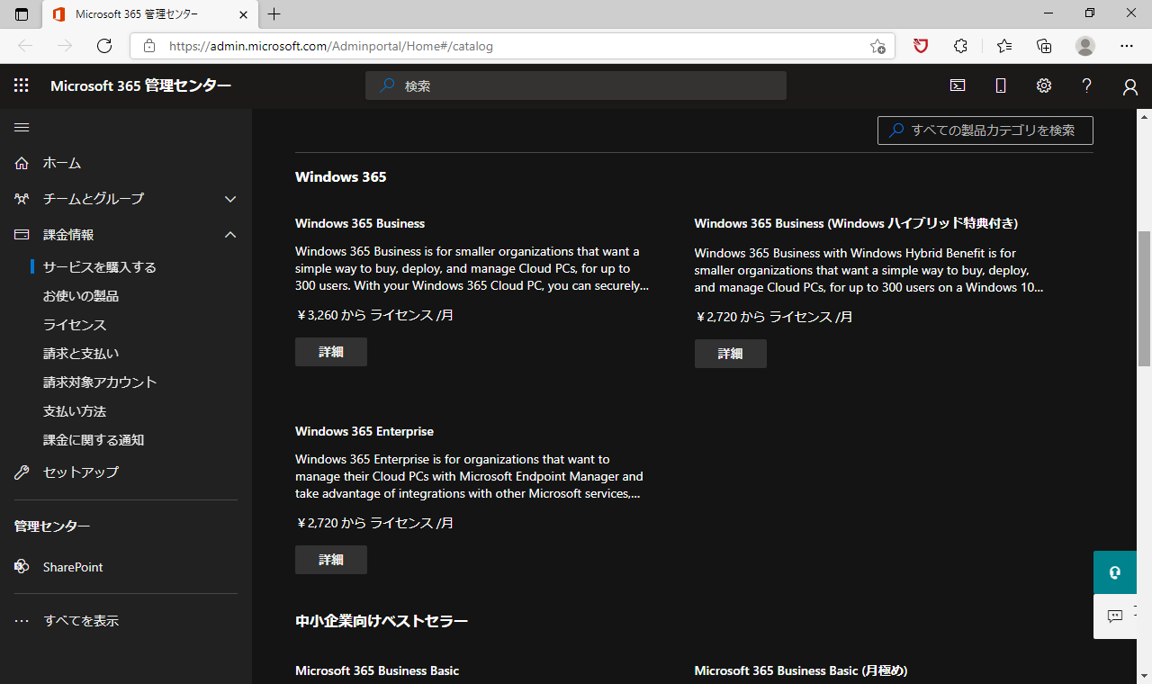
Task: Open the account manager profile icon
Action: (x=1130, y=86)
